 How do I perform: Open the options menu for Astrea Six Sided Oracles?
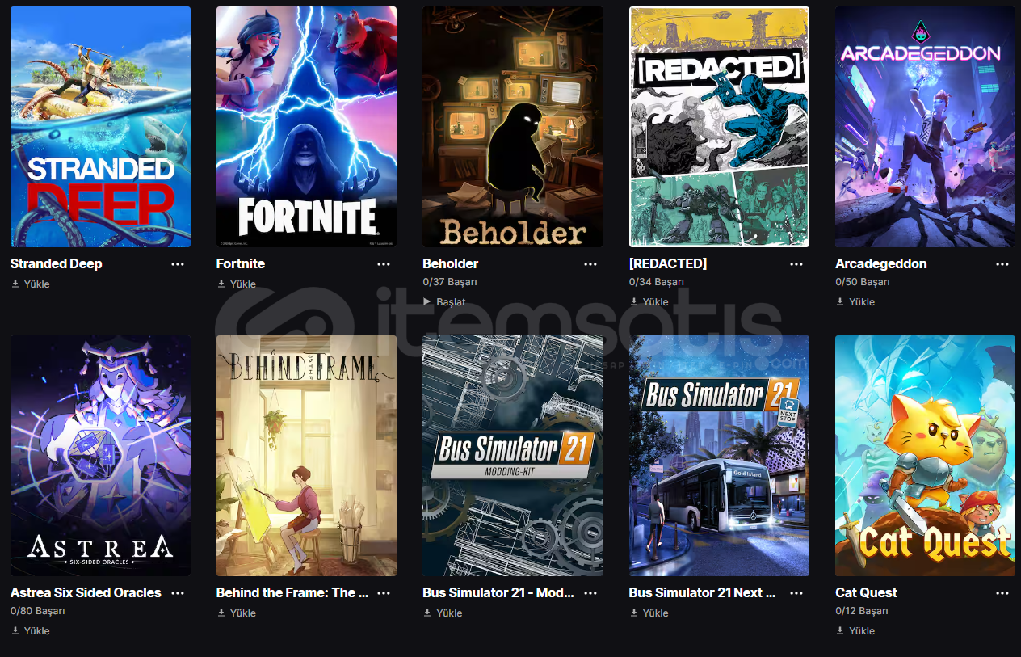point(178,593)
